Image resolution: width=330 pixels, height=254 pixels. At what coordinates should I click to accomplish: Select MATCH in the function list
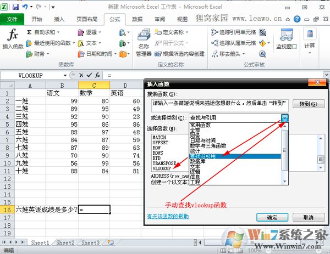click(159, 138)
